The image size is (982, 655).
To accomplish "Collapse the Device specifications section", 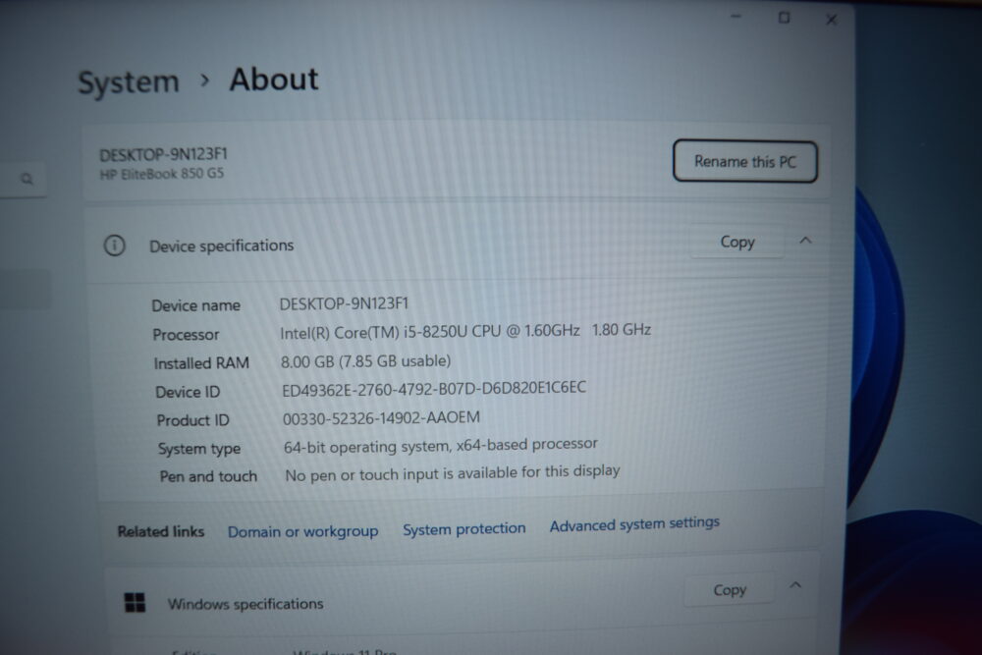I will tap(805, 241).
